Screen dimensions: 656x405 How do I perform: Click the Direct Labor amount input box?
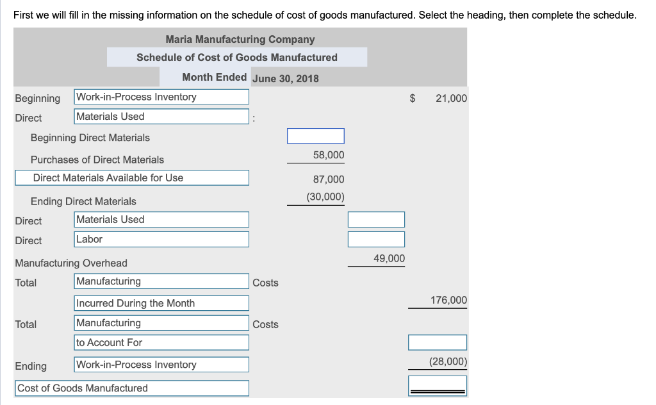[376, 239]
